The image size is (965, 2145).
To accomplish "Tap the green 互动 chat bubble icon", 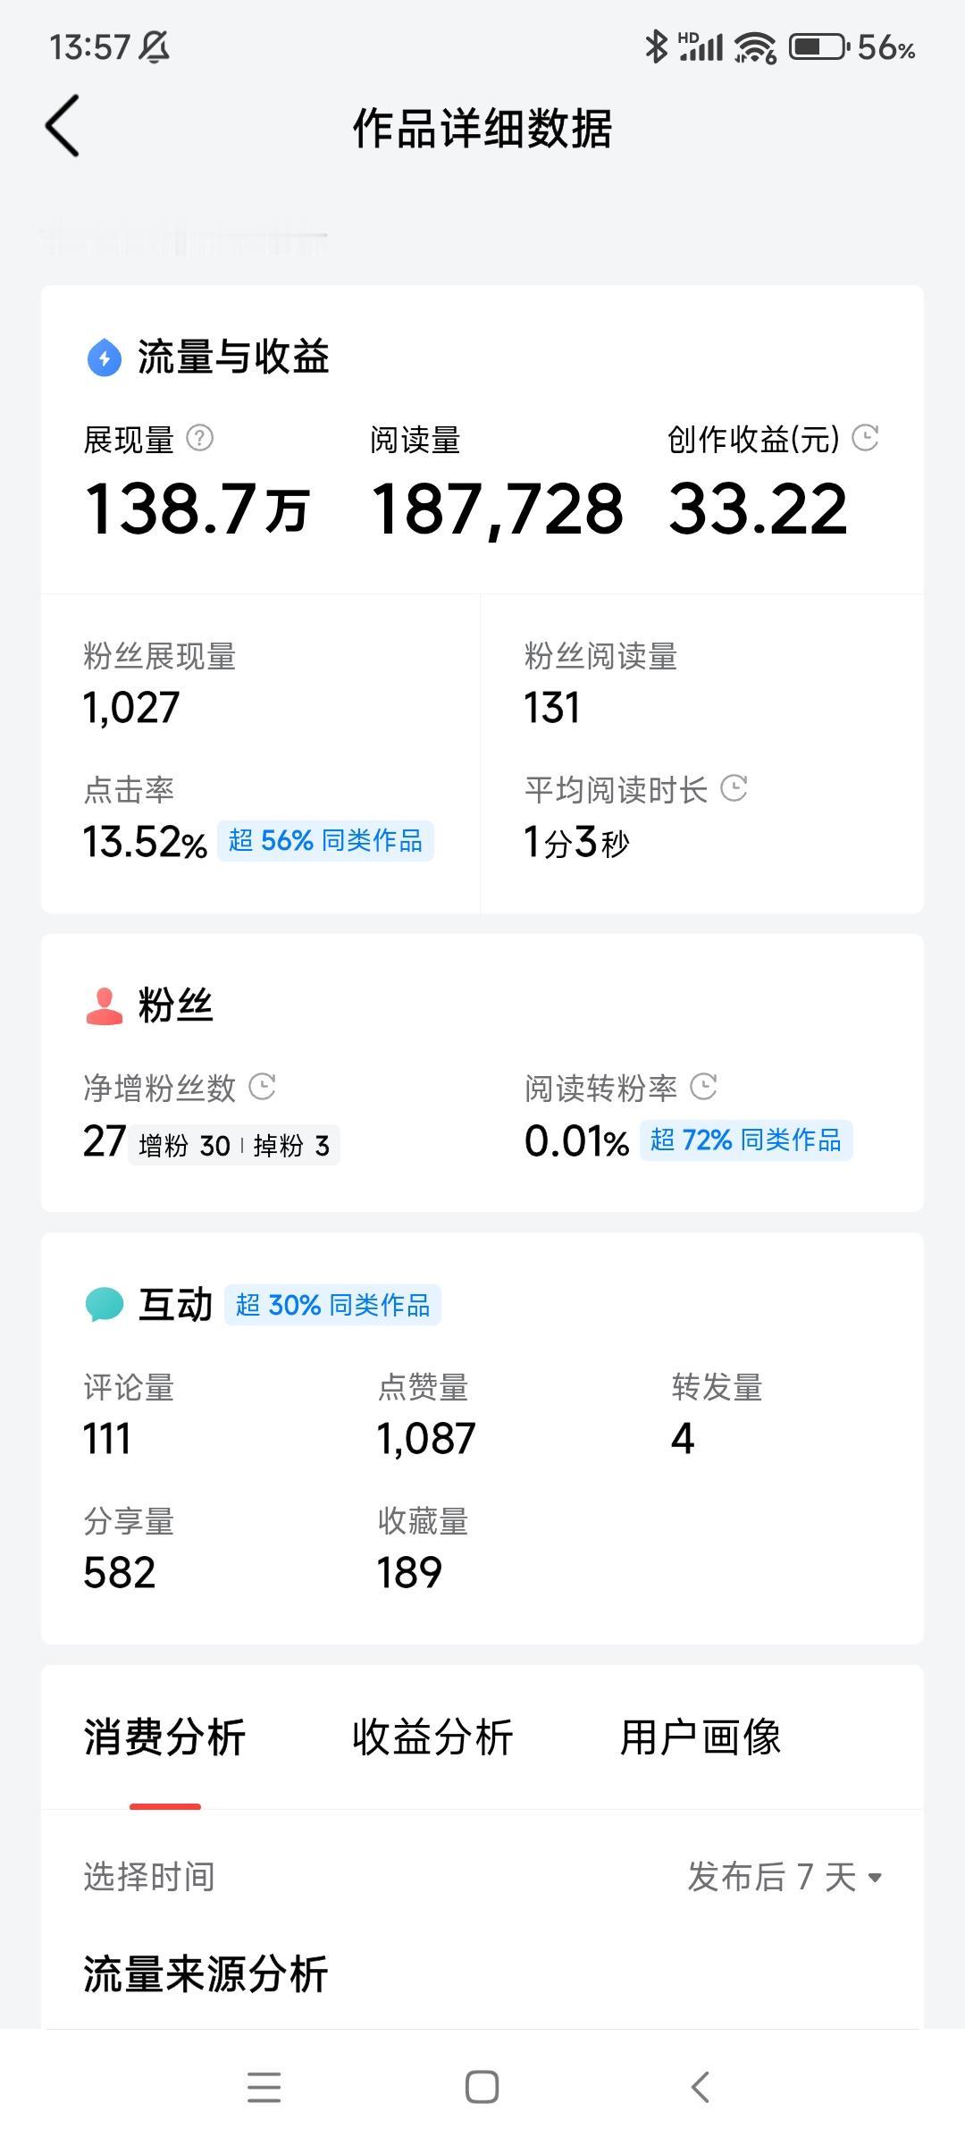I will click(105, 1304).
